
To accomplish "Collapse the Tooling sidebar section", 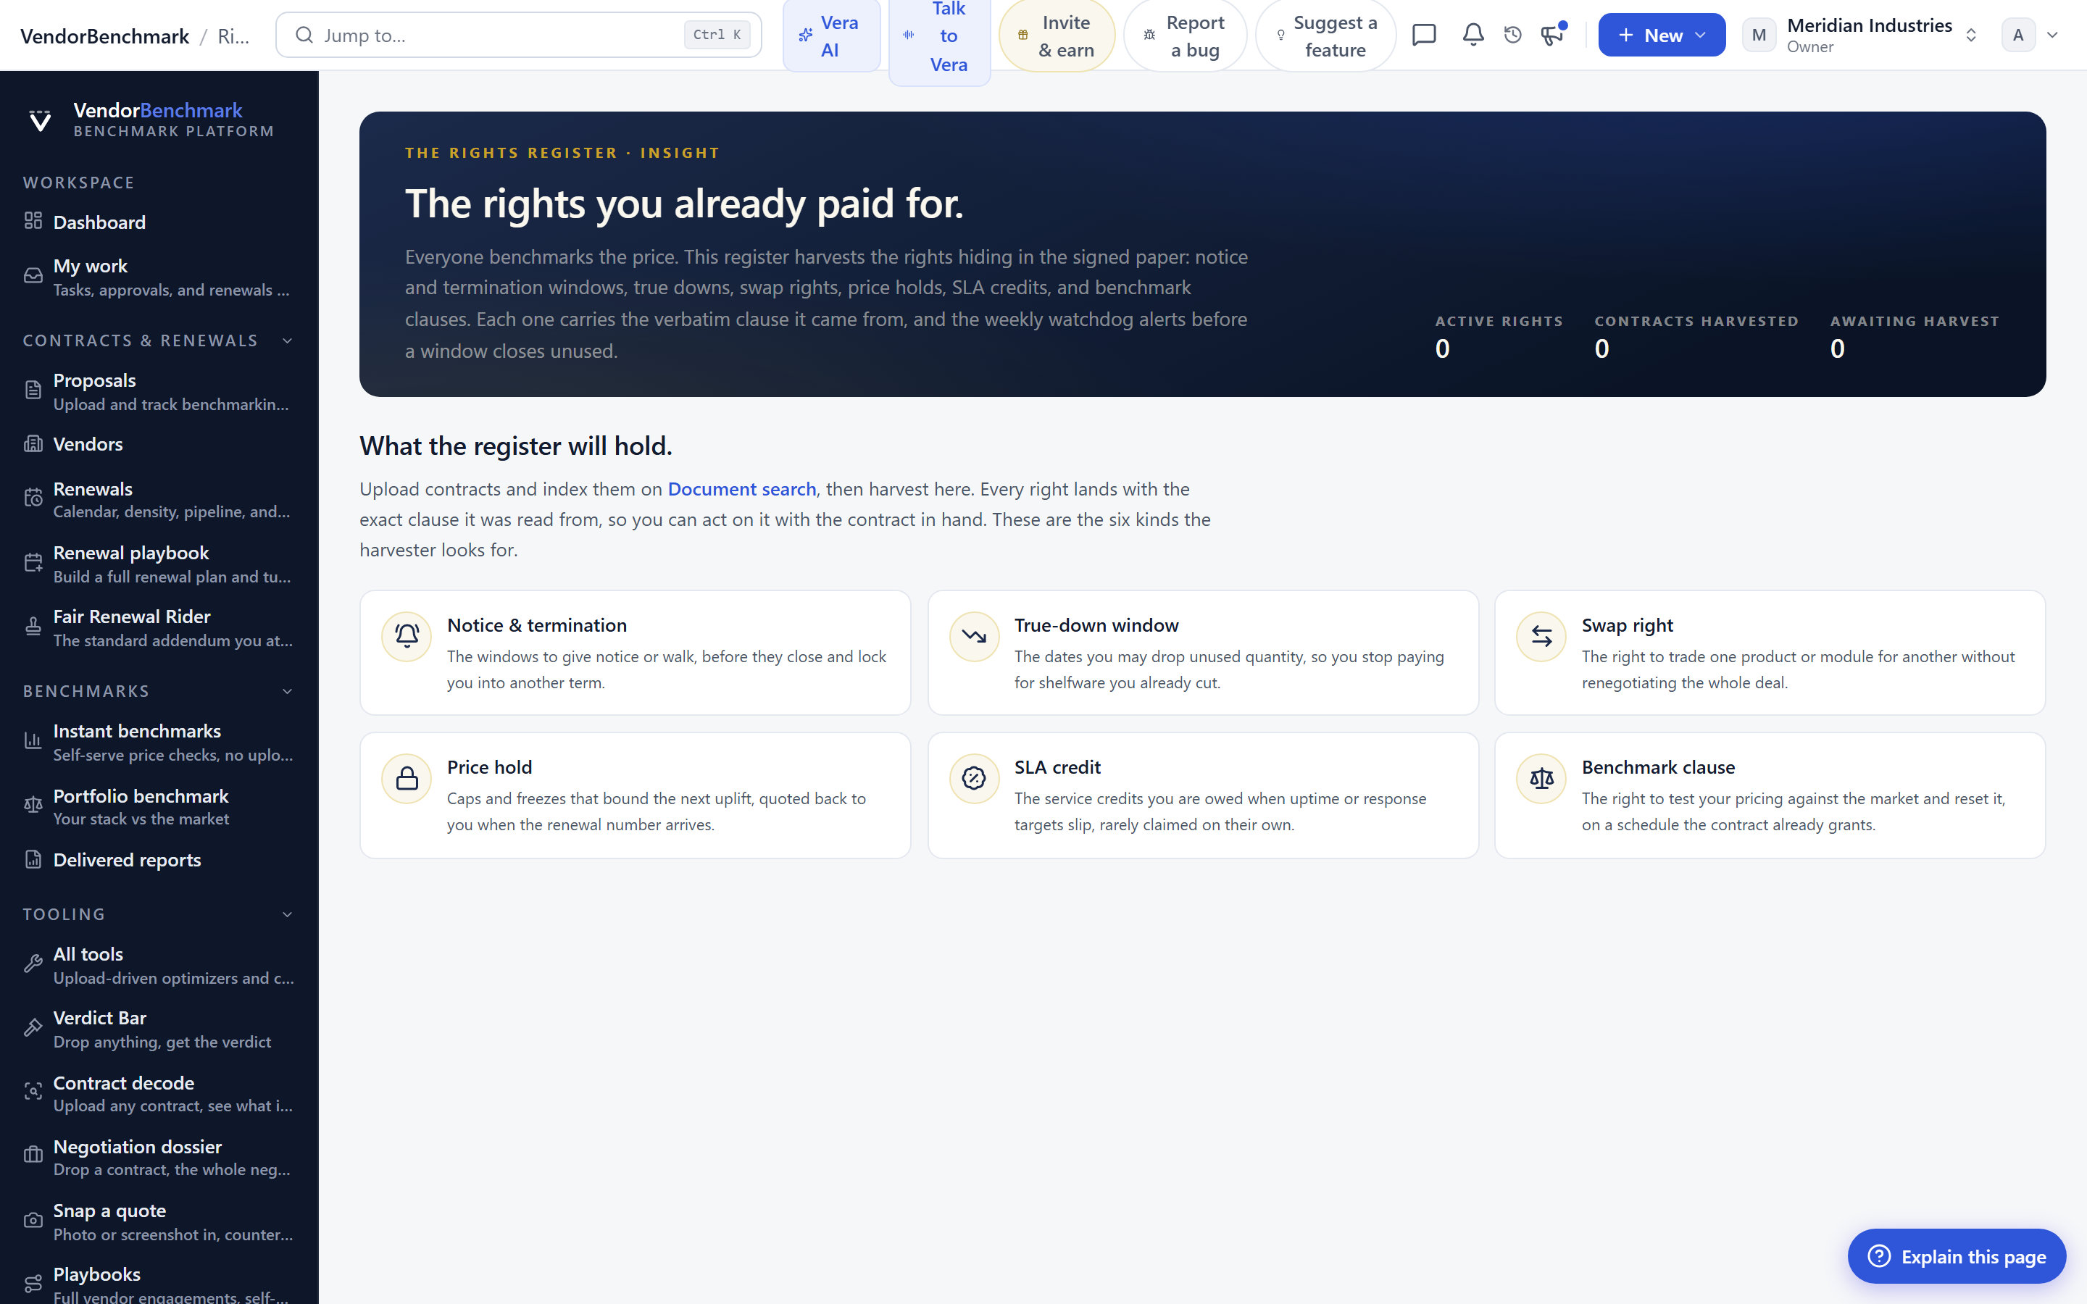I will (287, 914).
